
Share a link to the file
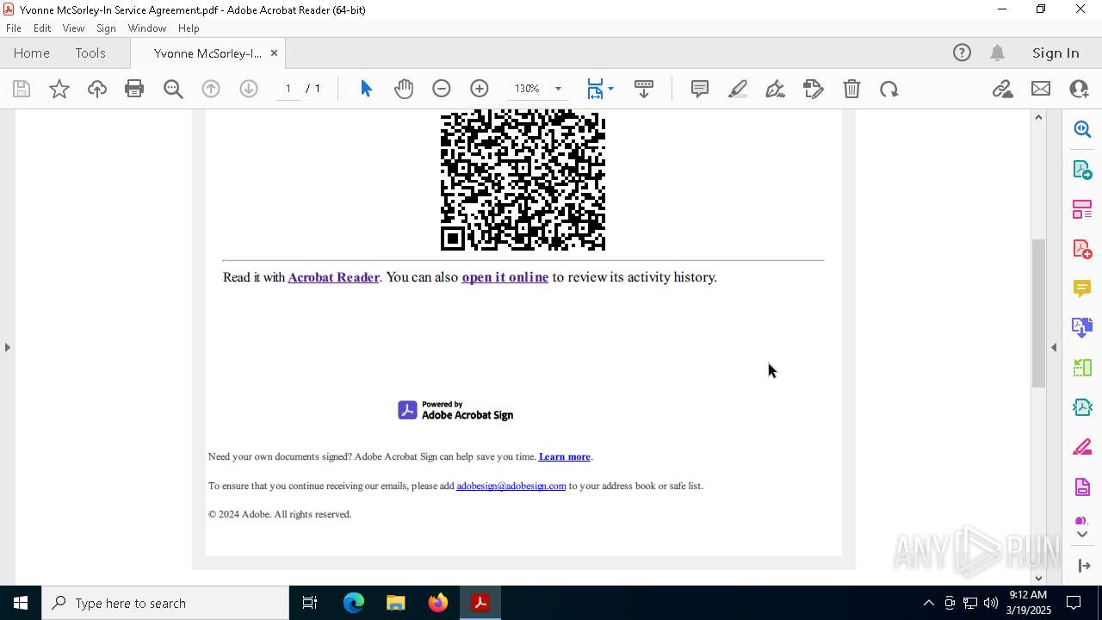click(1002, 89)
